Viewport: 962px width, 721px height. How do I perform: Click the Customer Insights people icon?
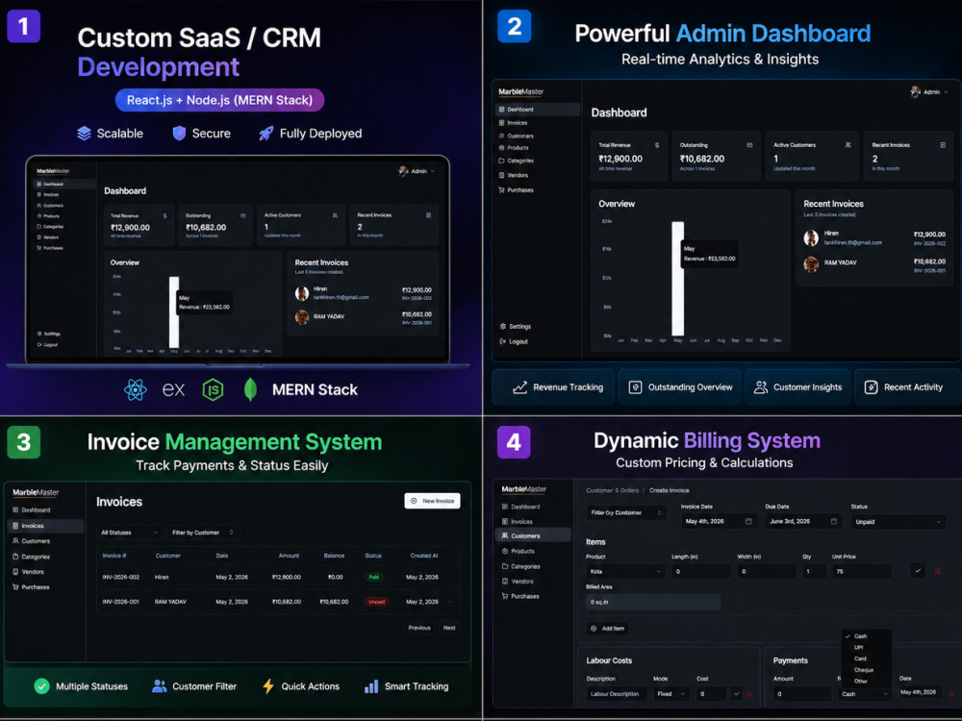click(x=761, y=387)
